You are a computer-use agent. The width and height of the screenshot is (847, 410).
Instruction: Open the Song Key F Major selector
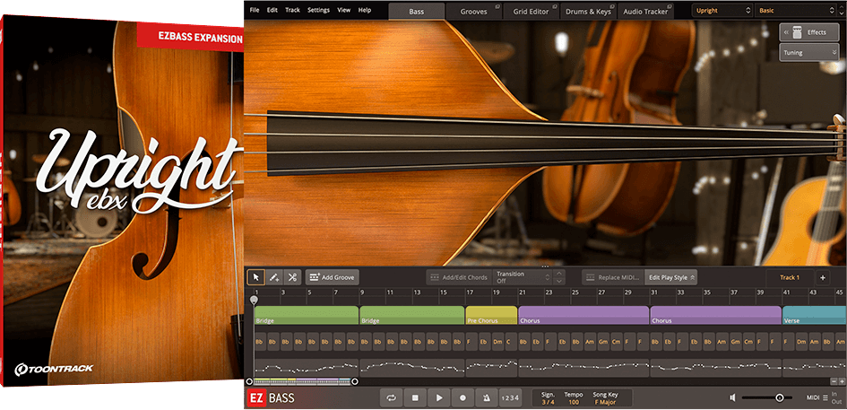605,403
